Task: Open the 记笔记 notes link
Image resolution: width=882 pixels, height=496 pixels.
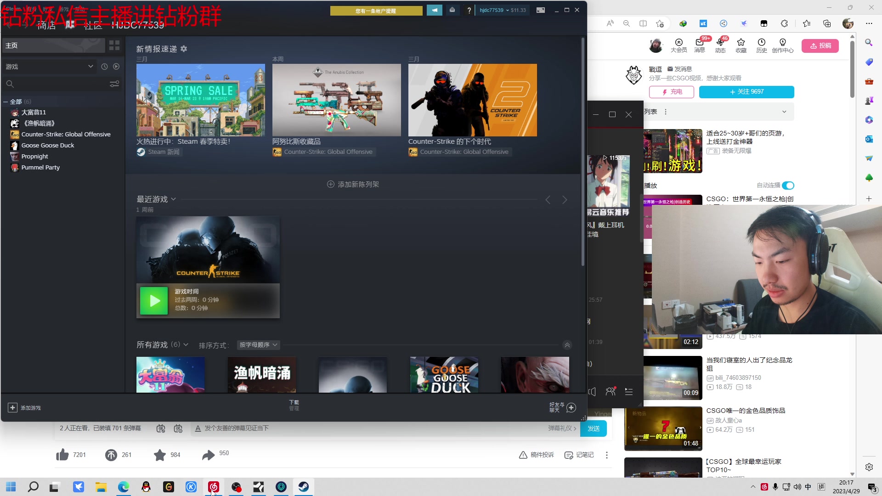Action: coord(579,455)
